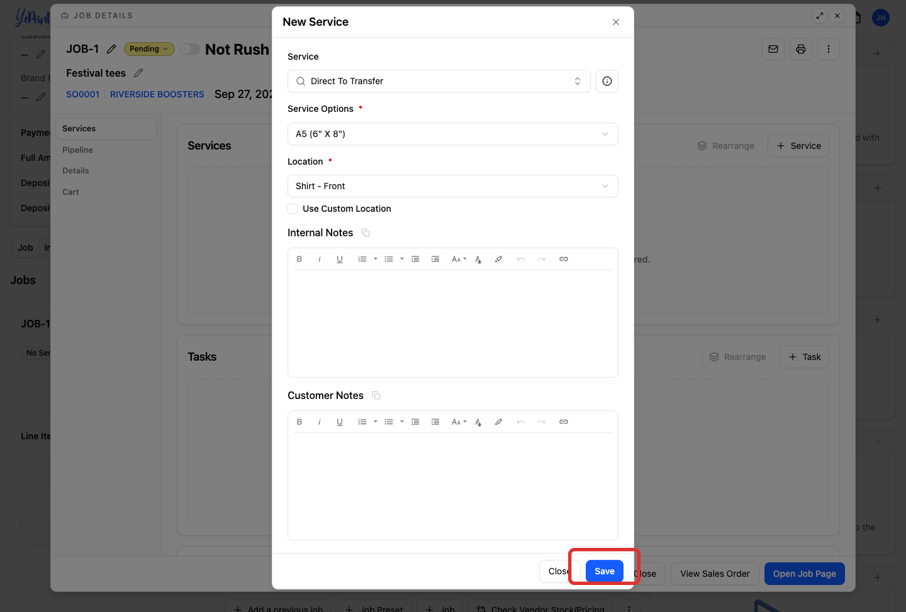This screenshot has width=906, height=612.
Task: Apply Bold in Customer Notes toolbar
Action: (299, 422)
